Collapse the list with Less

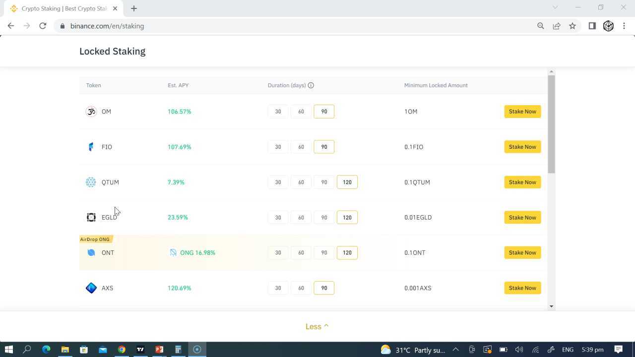click(317, 326)
